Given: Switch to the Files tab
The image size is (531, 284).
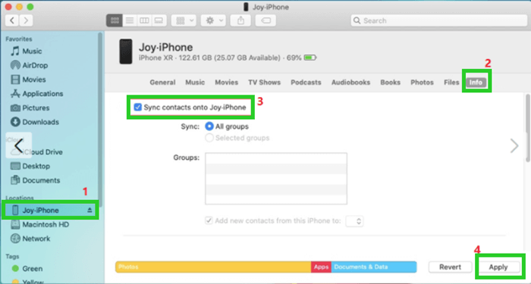Looking at the screenshot, I should tap(451, 83).
